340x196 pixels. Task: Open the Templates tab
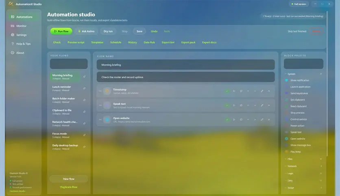[97, 42]
